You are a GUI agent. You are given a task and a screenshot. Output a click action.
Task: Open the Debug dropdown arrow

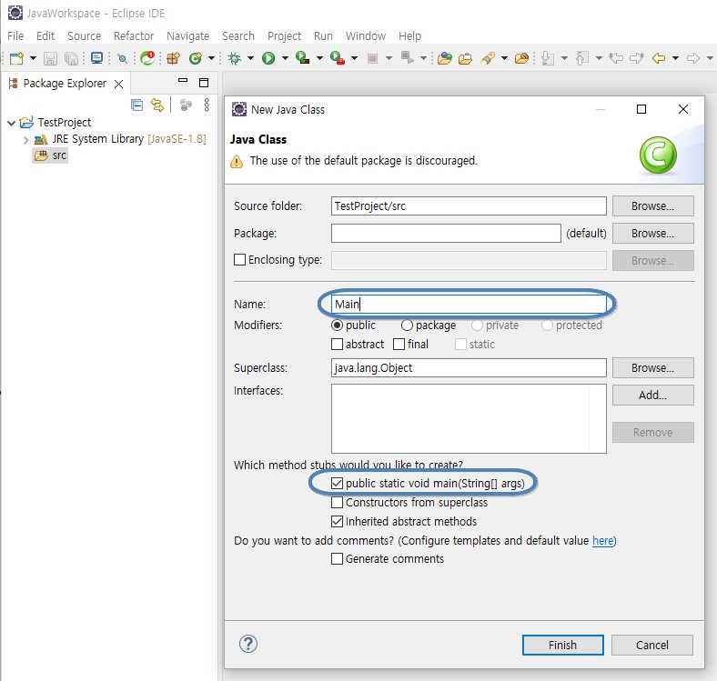(x=250, y=58)
